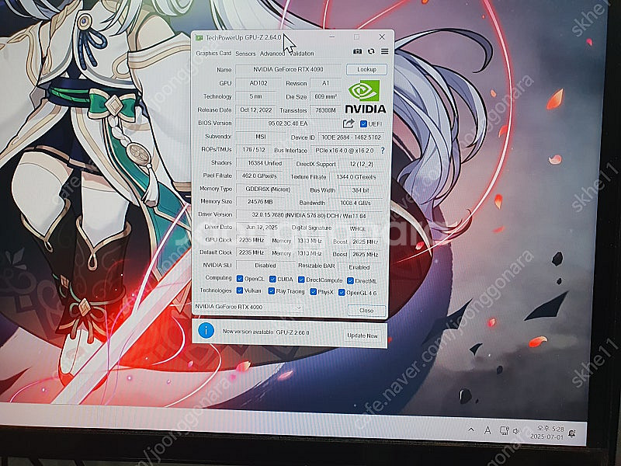Click the Bandwidth field 1008.4 GB/s
This screenshot has height=466, width=621.
(x=356, y=203)
